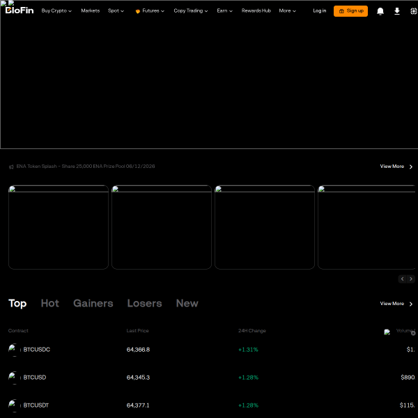Screen dimensions: 418x418
Task: Select the Top tab
Action: 17,303
